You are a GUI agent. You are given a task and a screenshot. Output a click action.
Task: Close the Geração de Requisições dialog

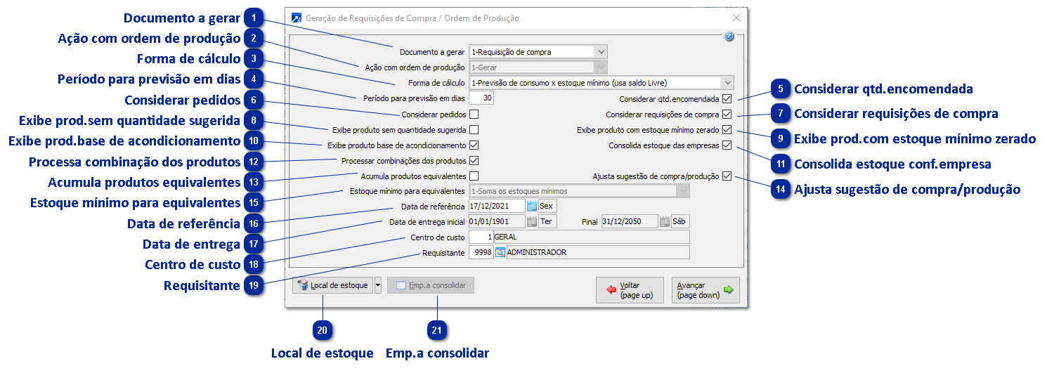pyautogui.click(x=736, y=18)
